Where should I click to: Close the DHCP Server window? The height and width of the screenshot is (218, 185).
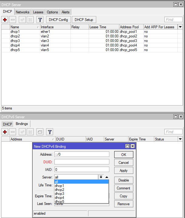181,5
